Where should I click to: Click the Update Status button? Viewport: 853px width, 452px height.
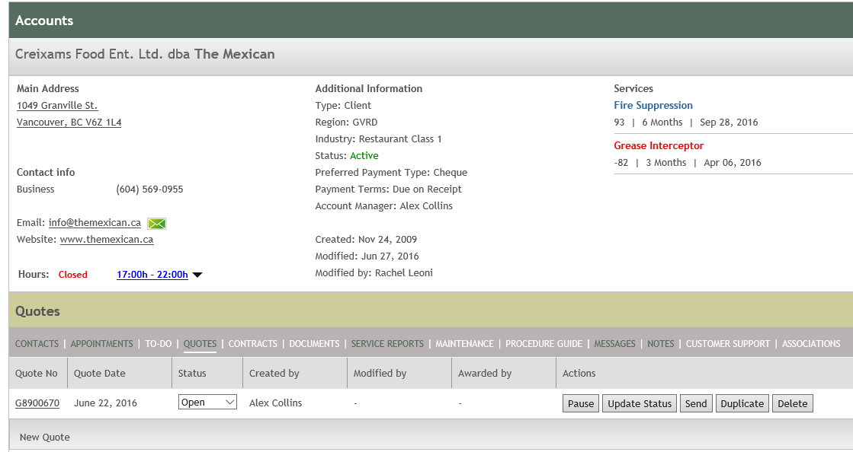point(640,403)
